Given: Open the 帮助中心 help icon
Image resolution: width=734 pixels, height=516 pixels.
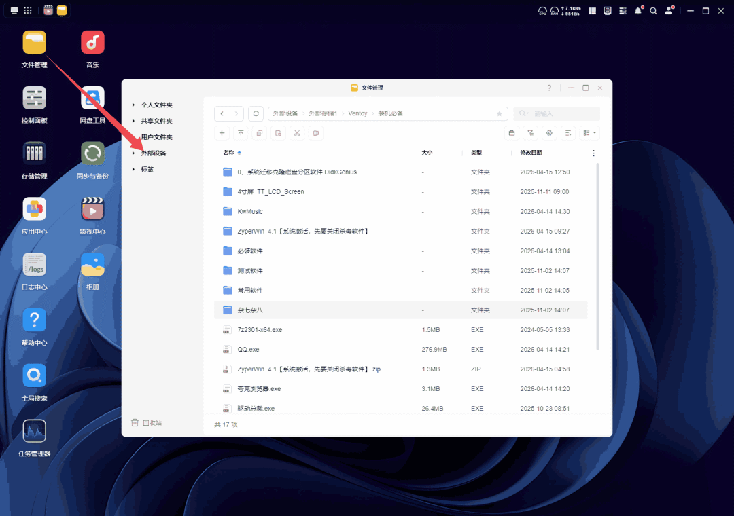Looking at the screenshot, I should pos(34,320).
